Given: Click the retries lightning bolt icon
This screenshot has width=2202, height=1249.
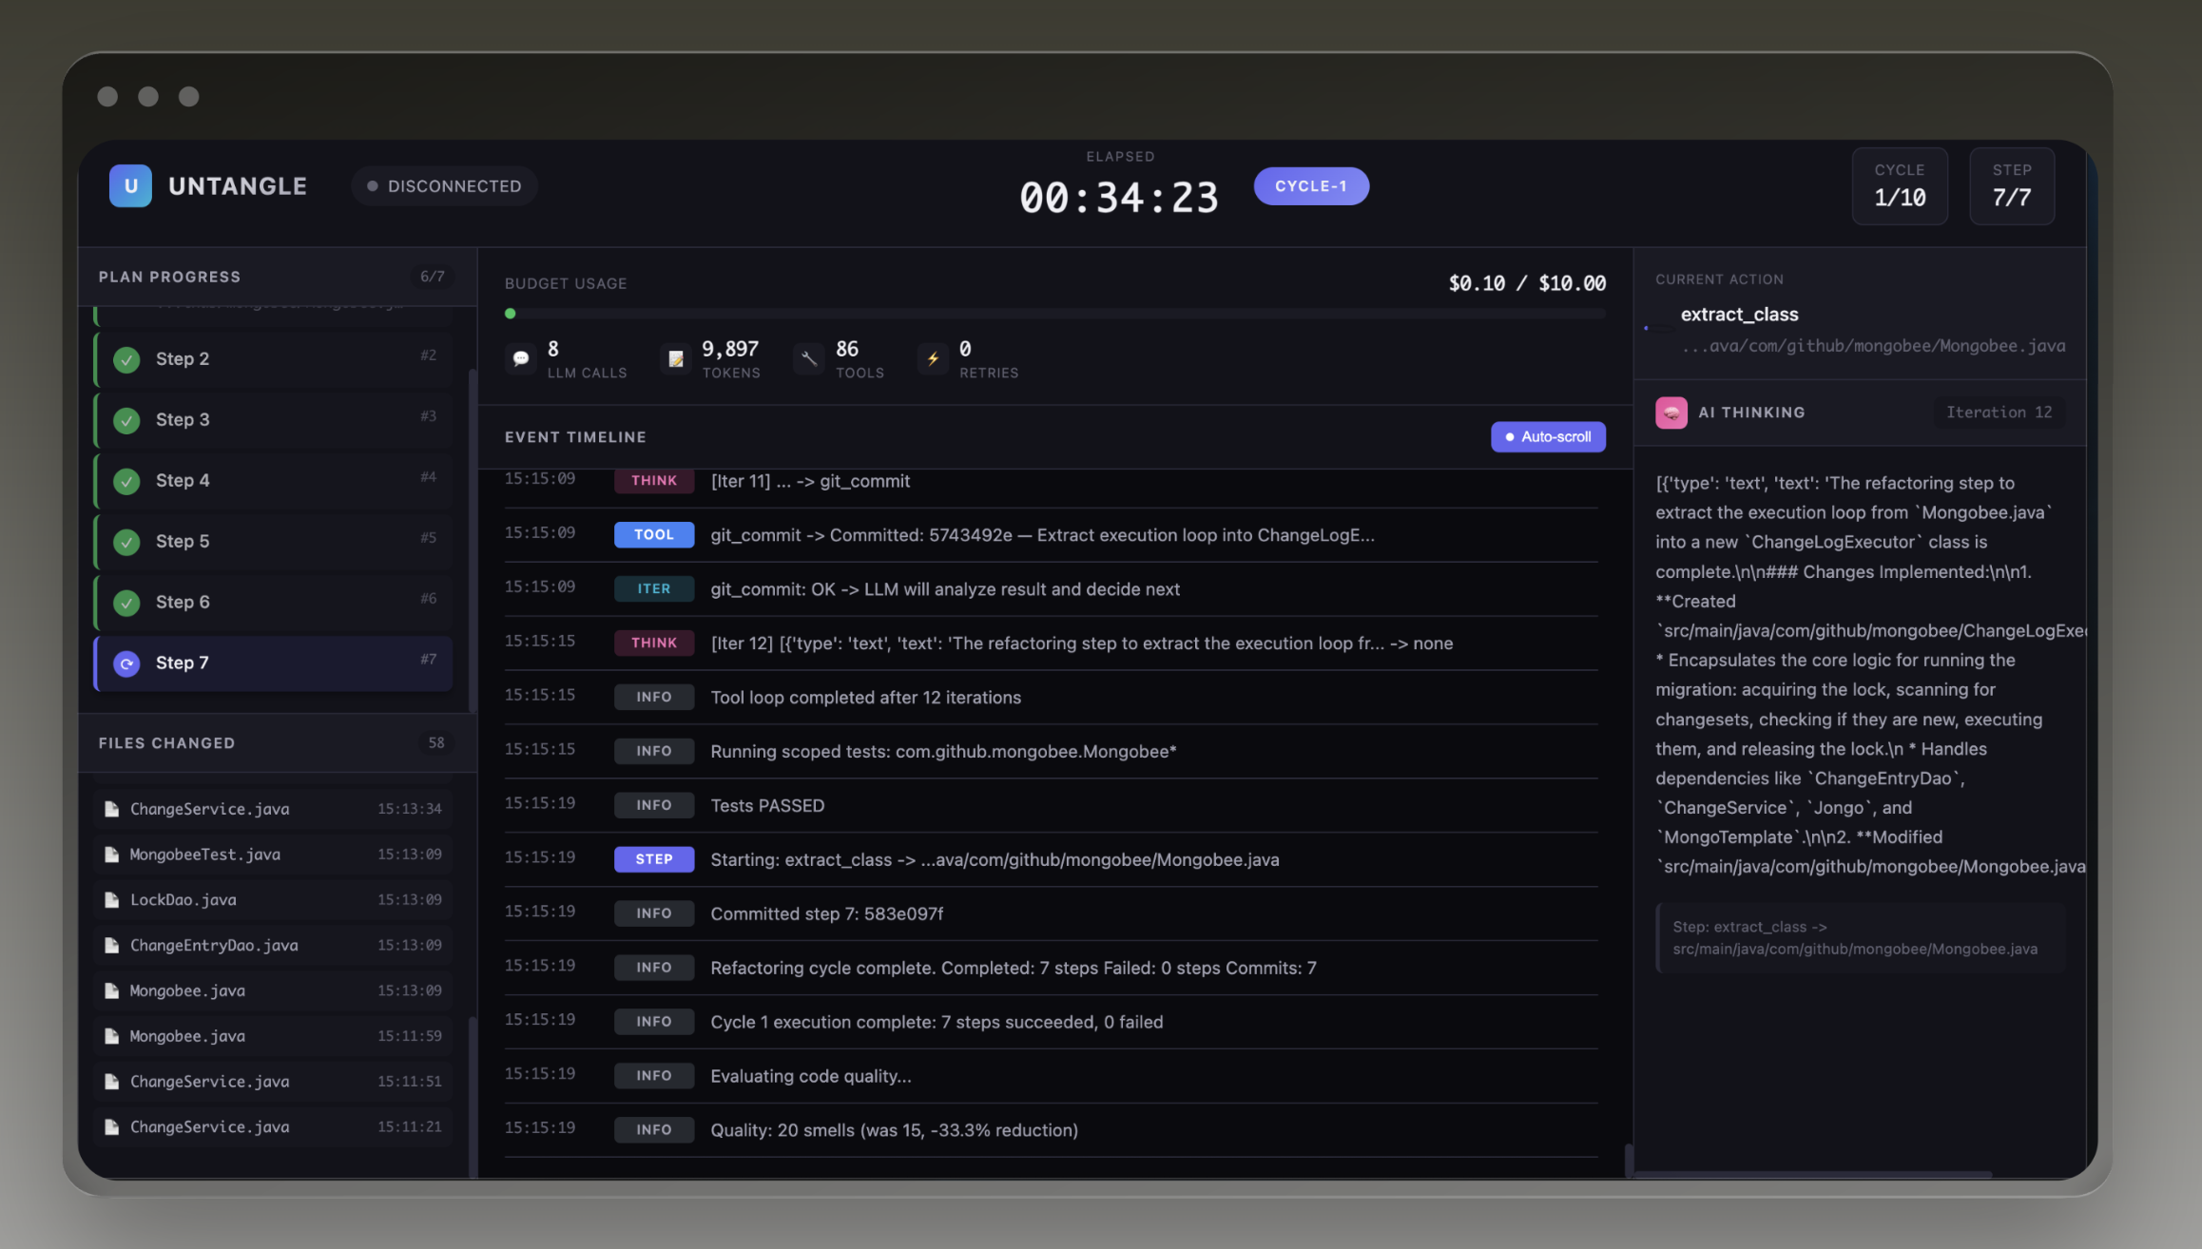Looking at the screenshot, I should pos(933,358).
